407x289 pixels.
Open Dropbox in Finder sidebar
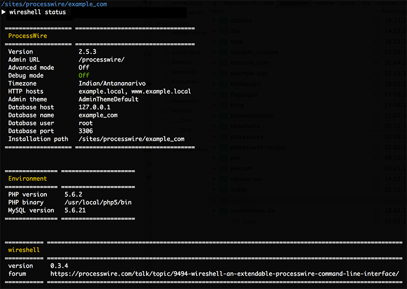point(182,111)
